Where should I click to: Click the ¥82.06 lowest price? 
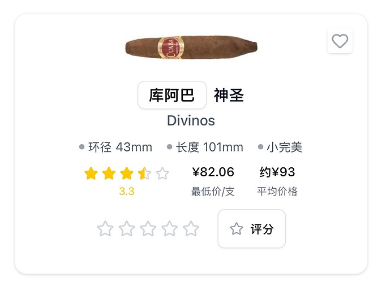(213, 172)
